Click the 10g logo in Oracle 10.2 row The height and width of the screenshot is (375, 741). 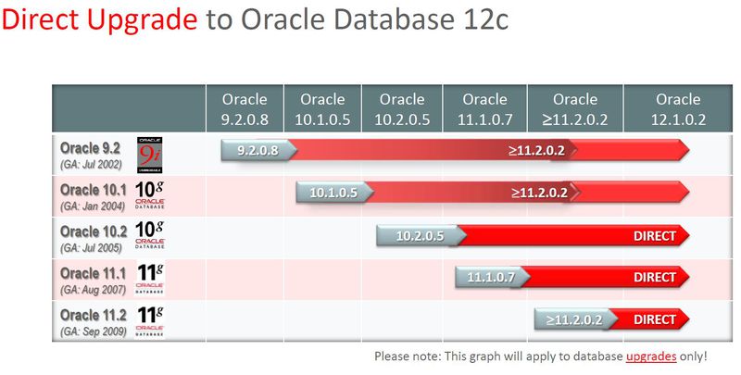pos(150,235)
